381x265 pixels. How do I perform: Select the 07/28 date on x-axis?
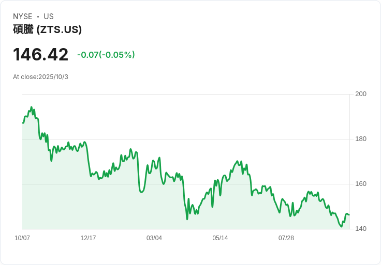tap(286, 238)
